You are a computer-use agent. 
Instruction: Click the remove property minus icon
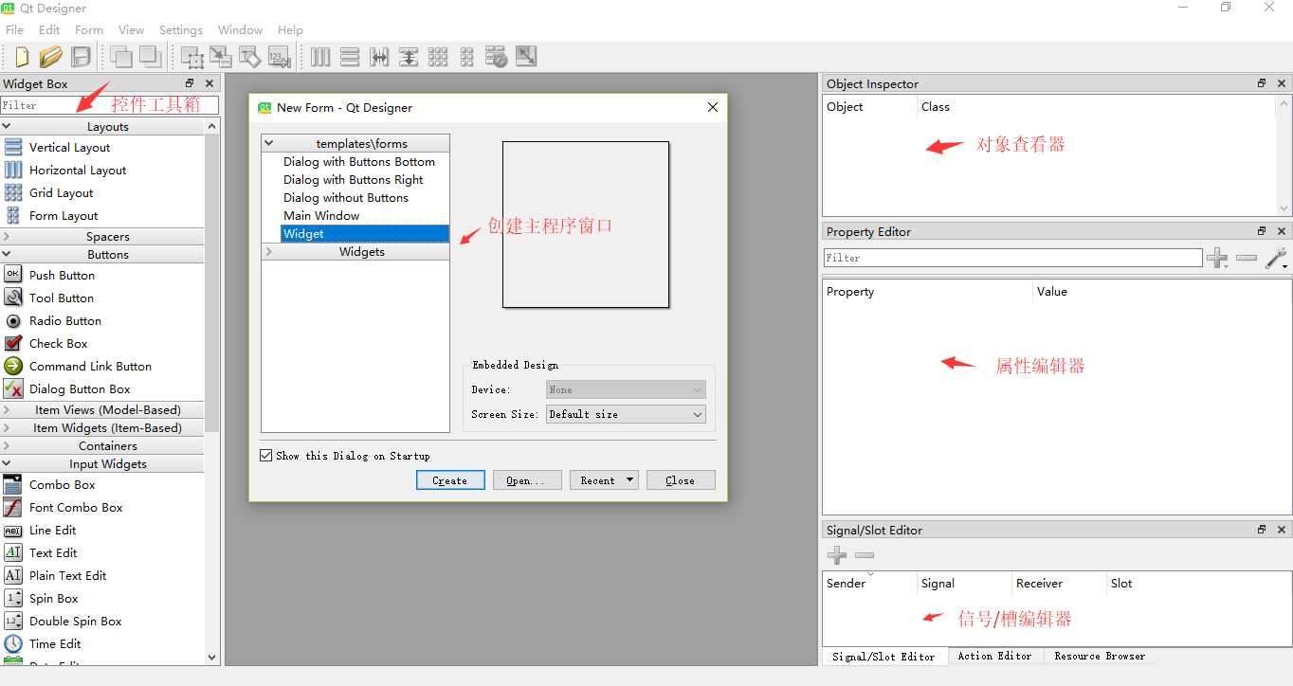click(1247, 258)
